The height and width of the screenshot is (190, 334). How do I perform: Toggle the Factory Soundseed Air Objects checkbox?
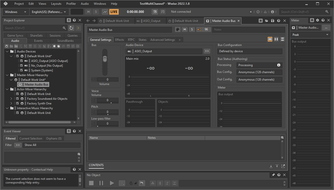tap(18, 99)
